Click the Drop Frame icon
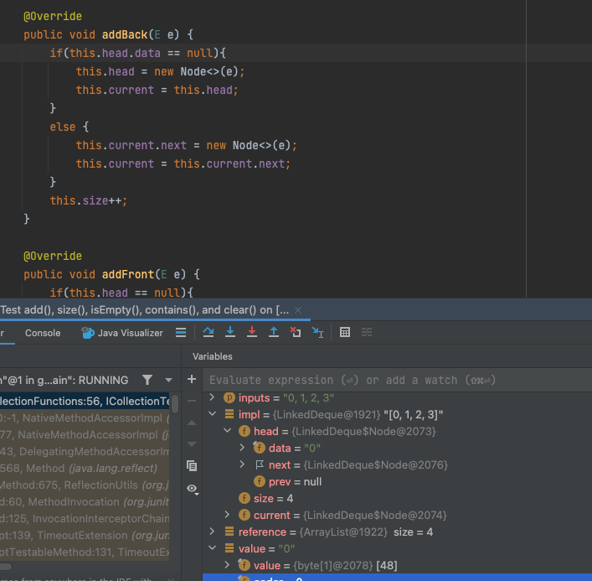This screenshot has width=592, height=581. point(296,333)
